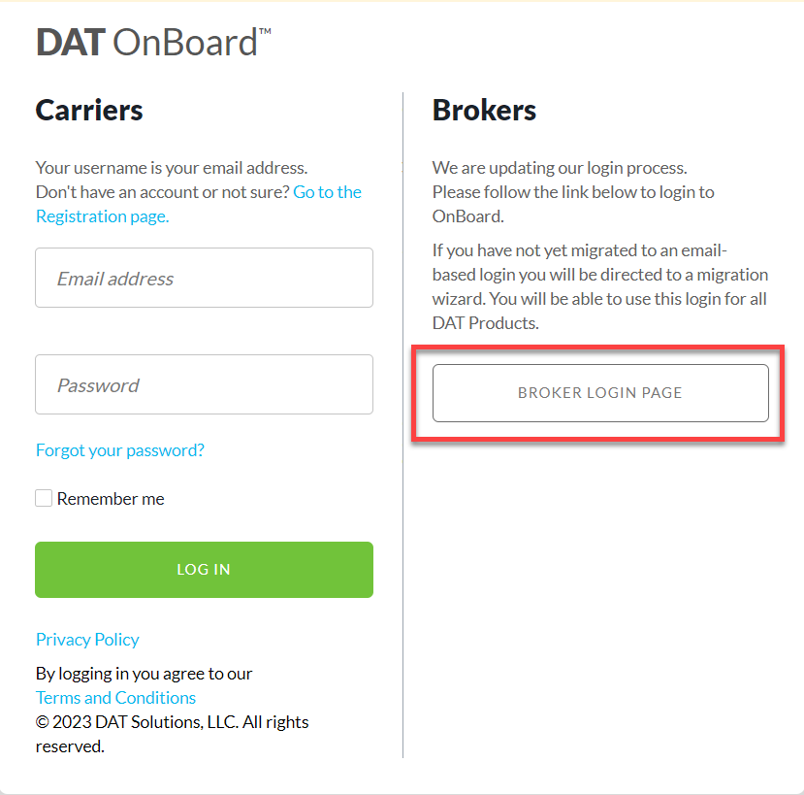
Task: Select the Carriers section heading
Action: pos(88,110)
